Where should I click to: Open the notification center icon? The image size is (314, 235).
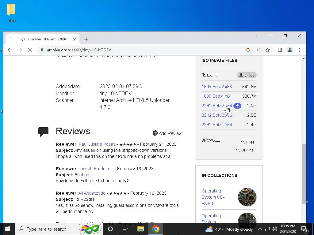pyautogui.click(x=304, y=229)
